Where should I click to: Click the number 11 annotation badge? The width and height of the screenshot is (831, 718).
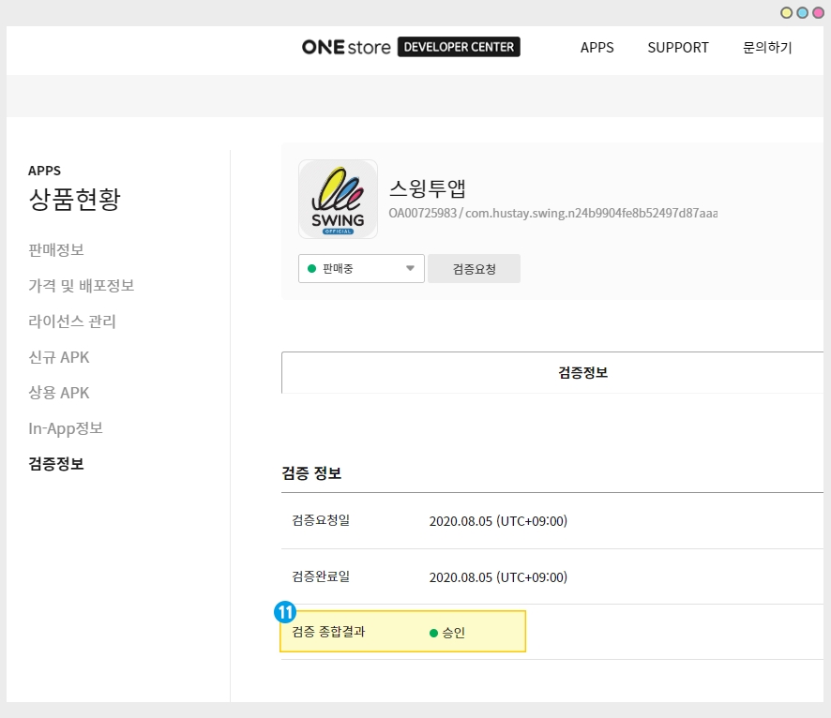point(285,612)
